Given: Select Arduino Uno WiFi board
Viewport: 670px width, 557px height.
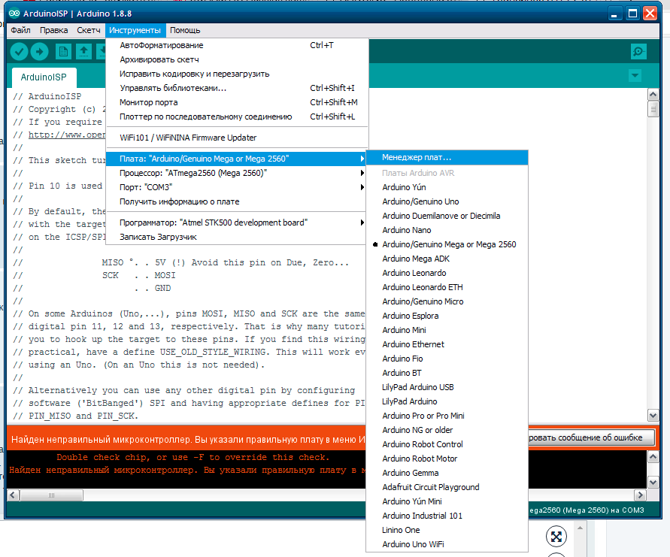Looking at the screenshot, I should click(447, 545).
